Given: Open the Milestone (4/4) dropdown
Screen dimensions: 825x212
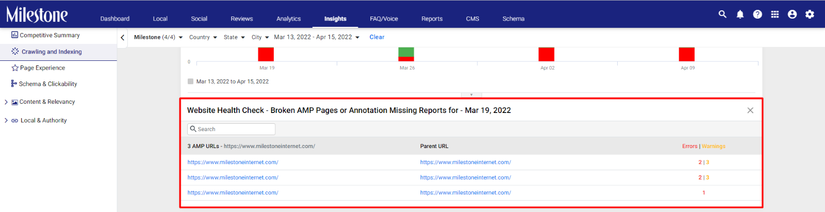Looking at the screenshot, I should (x=158, y=37).
